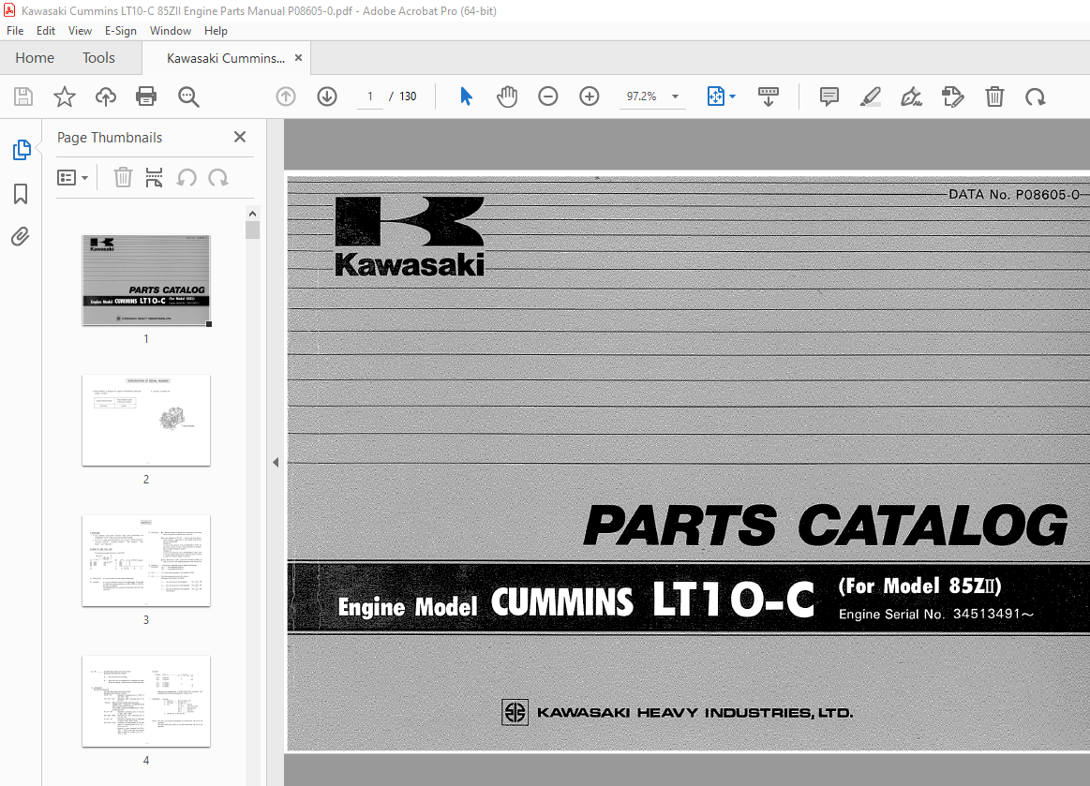1090x786 pixels.
Task: Open the View menu
Action: click(x=80, y=31)
